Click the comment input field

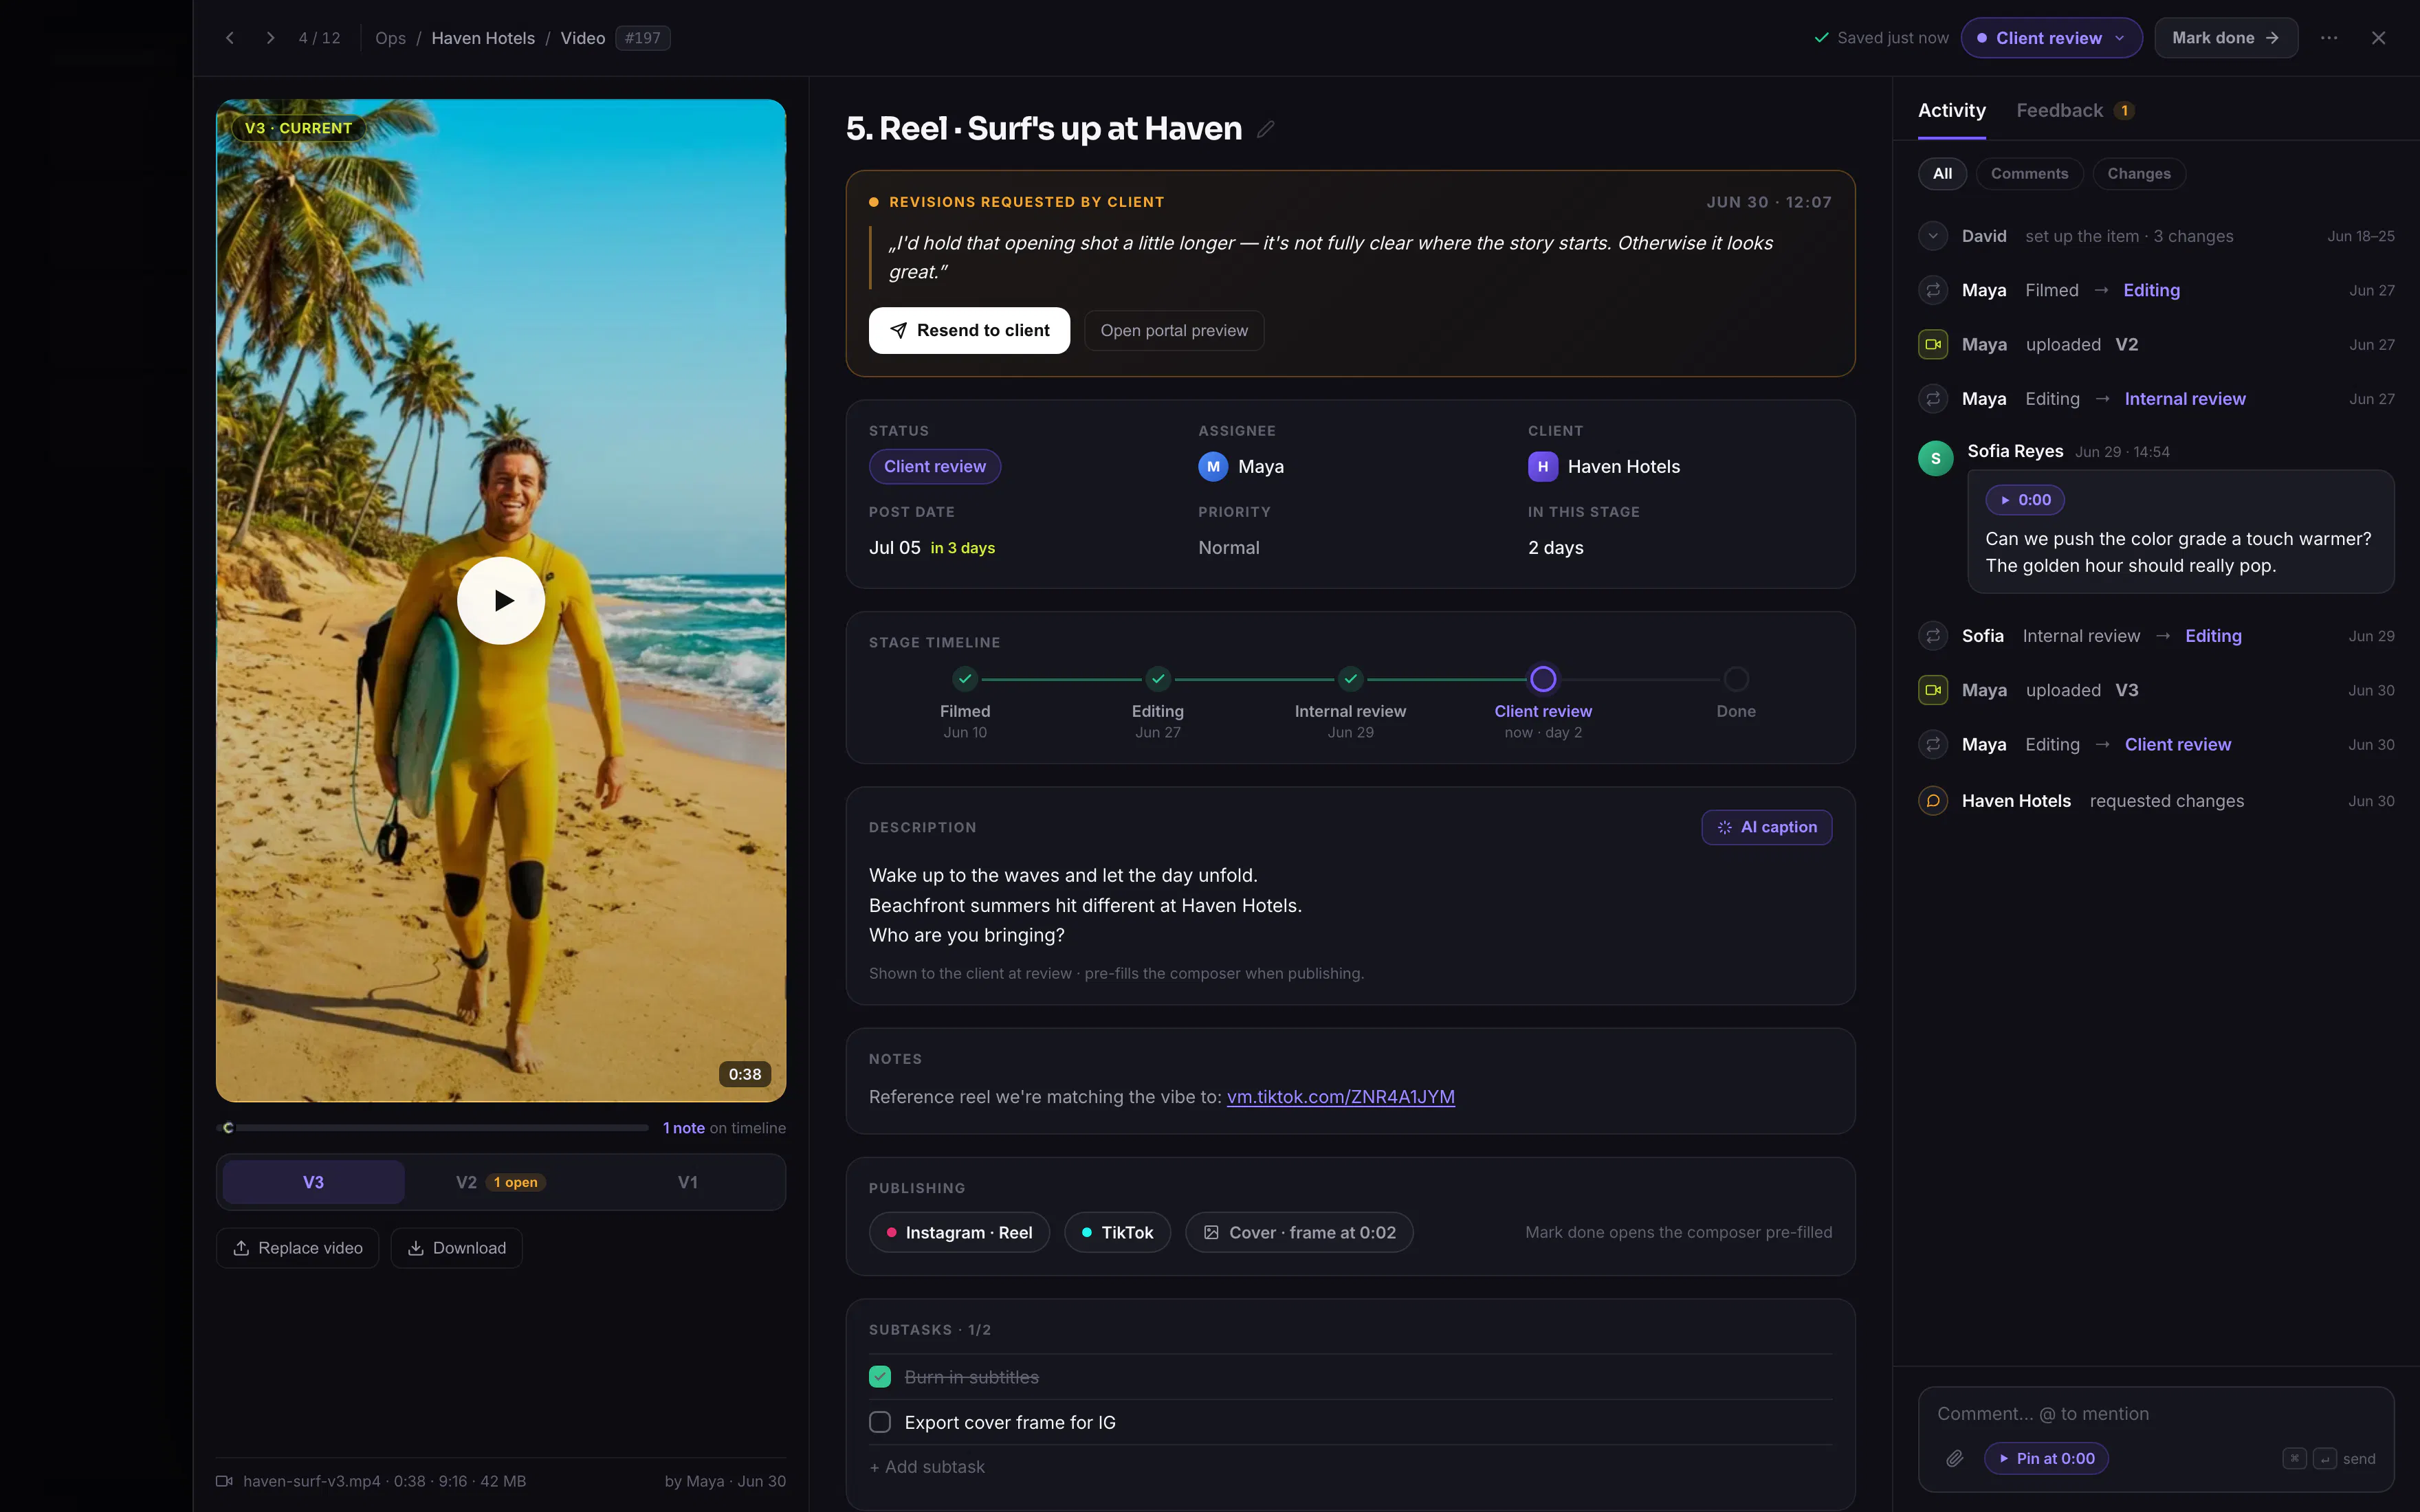pyautogui.click(x=2155, y=1414)
